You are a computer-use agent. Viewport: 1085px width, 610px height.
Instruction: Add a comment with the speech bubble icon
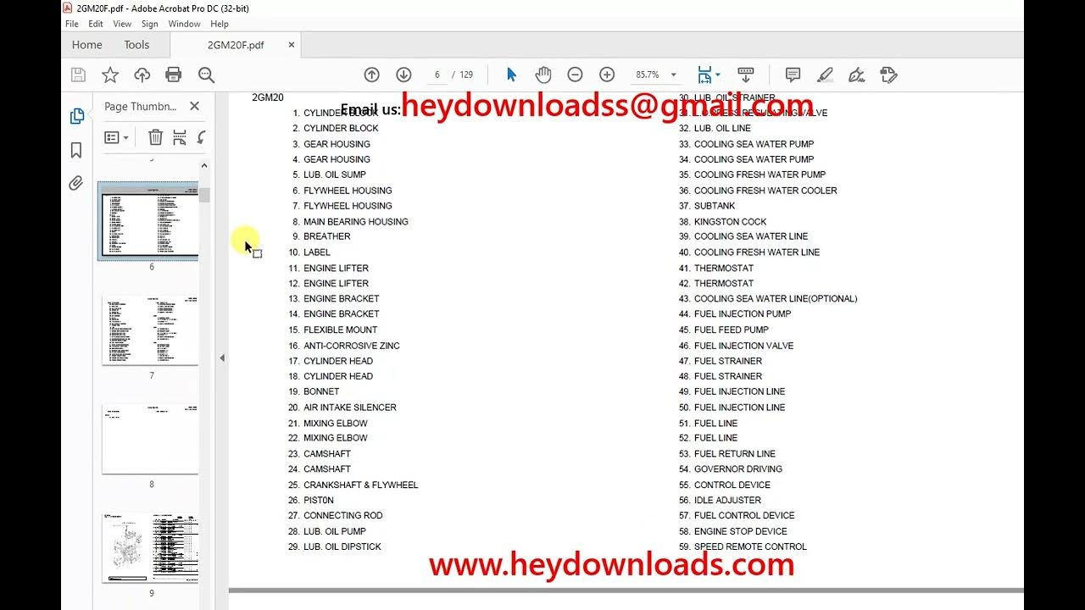[x=793, y=75]
